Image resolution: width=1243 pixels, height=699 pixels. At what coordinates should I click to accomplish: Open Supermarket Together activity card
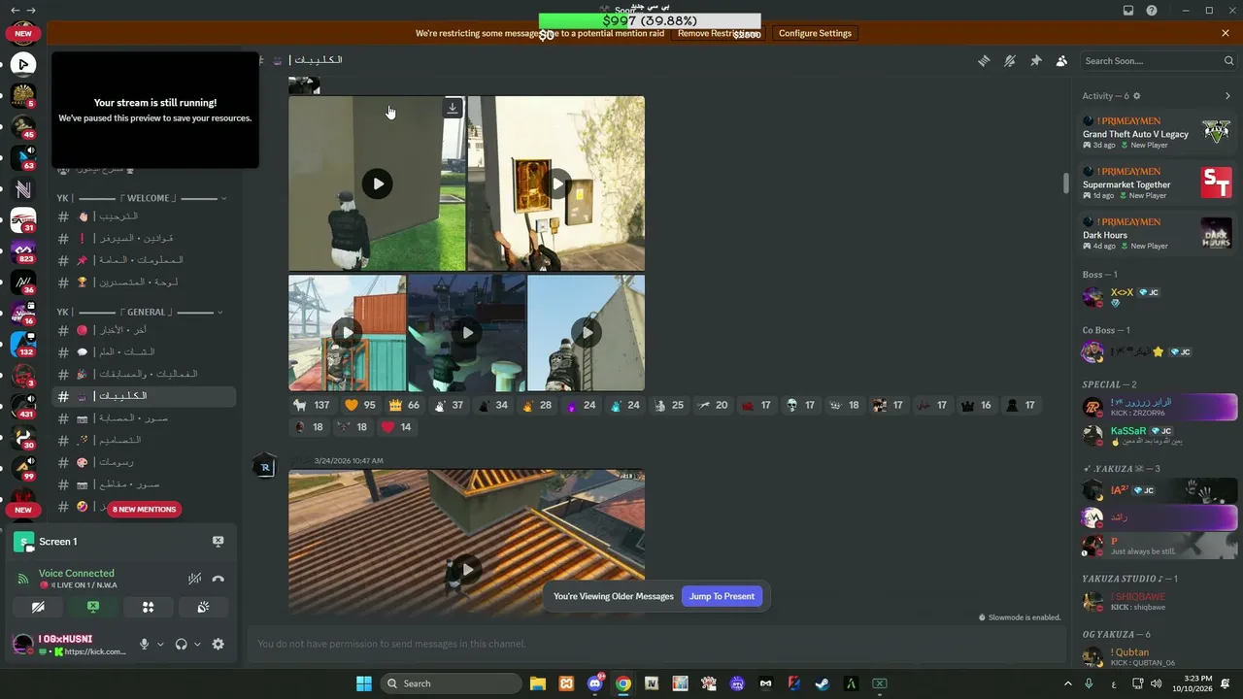coord(1157,183)
